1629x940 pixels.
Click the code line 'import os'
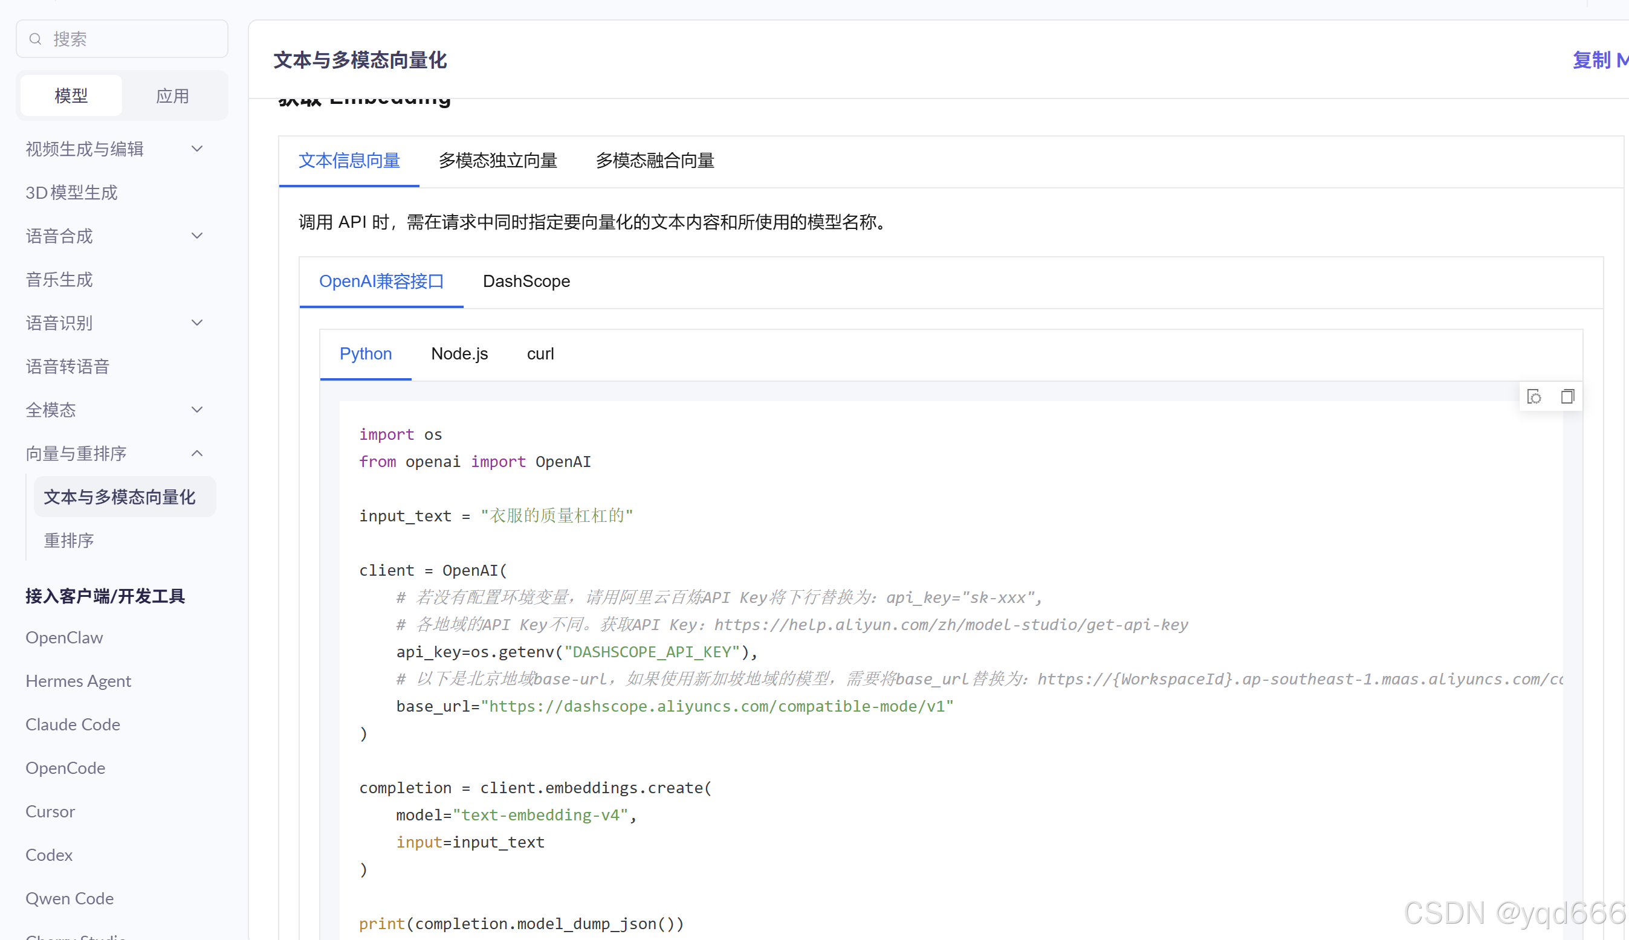(x=401, y=434)
